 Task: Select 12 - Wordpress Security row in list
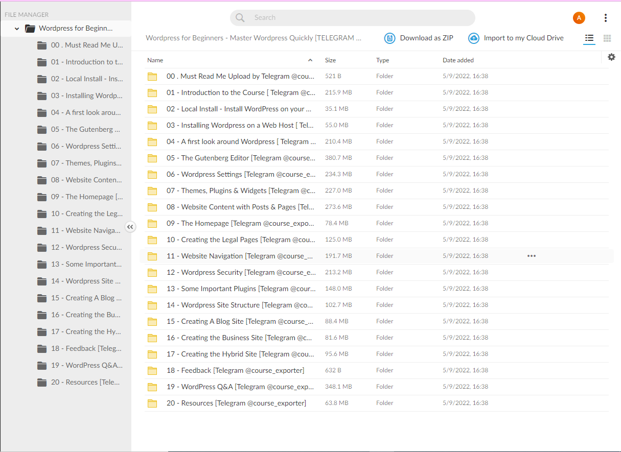377,272
